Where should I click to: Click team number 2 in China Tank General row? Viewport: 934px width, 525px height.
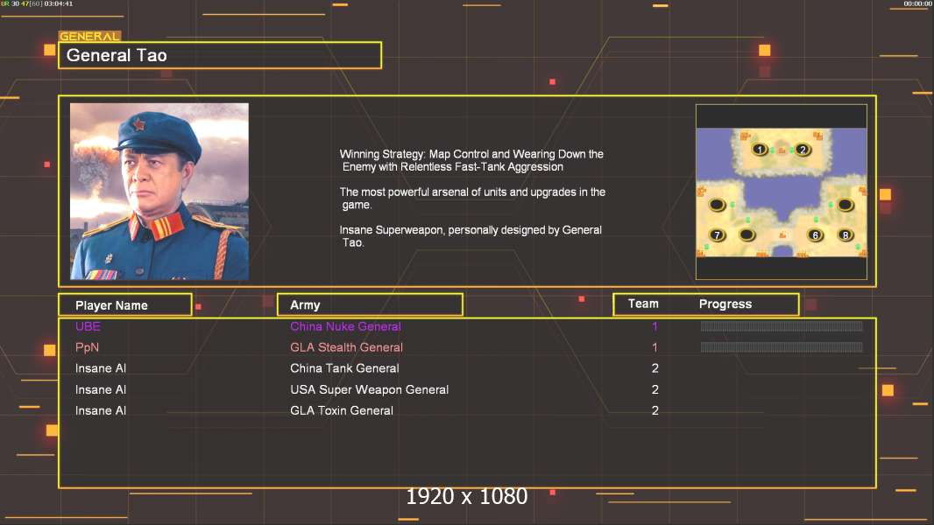click(x=655, y=368)
